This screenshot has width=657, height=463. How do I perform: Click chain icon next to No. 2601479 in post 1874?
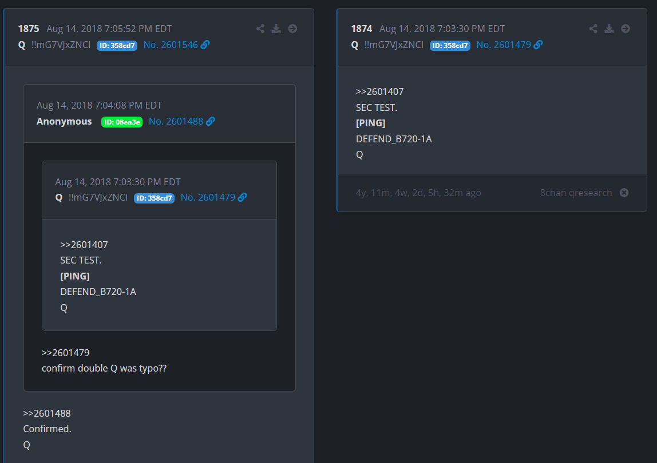538,45
